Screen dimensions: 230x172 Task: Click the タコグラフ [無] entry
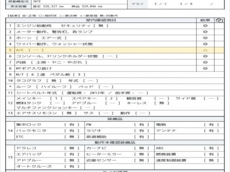[39, 81]
